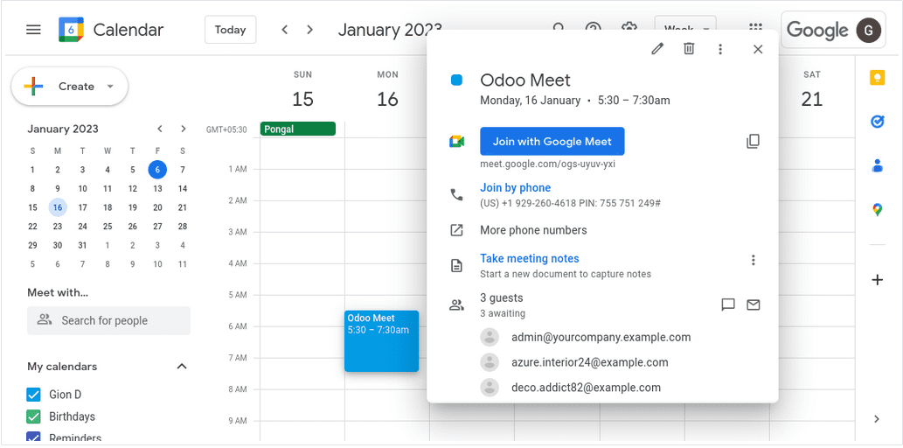Open Google Tasks in the side panel
Screen dimensions: 903x448
877,122
